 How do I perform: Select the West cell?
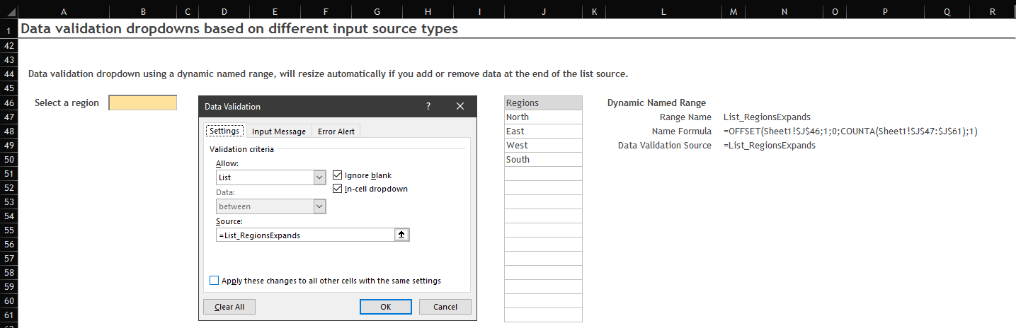point(543,146)
